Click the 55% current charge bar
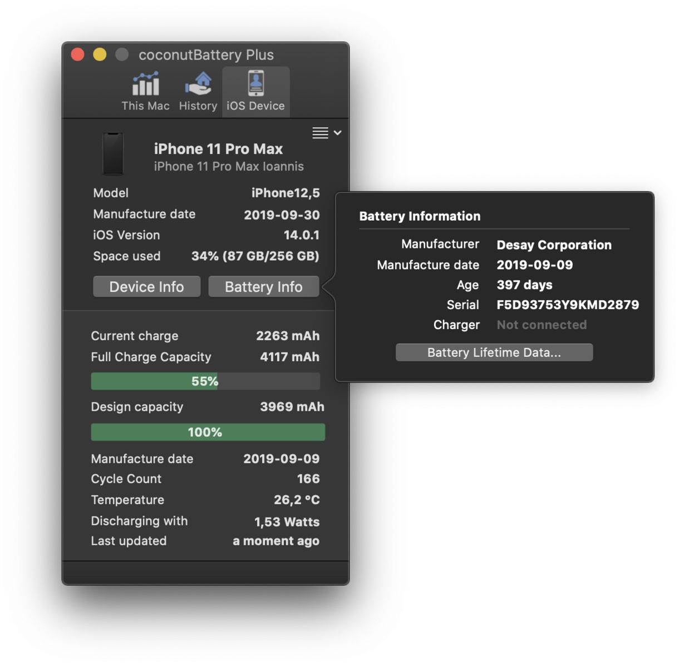This screenshot has height=667, width=694. 205,381
